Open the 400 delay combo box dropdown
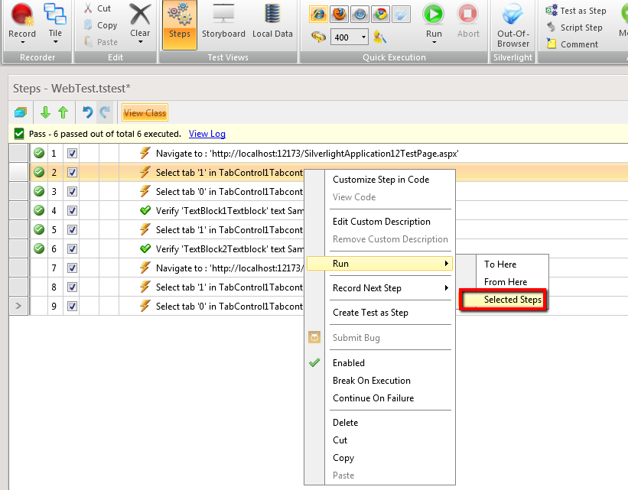Image resolution: width=628 pixels, height=490 pixels. coord(363,37)
